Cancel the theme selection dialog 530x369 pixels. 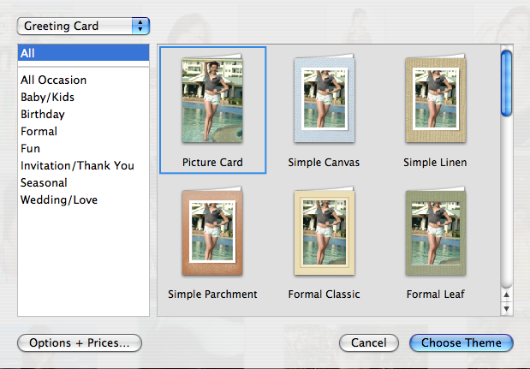click(x=369, y=343)
